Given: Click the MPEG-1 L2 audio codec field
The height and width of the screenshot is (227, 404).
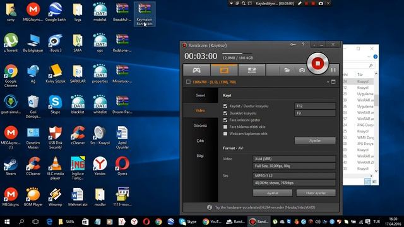Looking at the screenshot, I should coord(294,175).
